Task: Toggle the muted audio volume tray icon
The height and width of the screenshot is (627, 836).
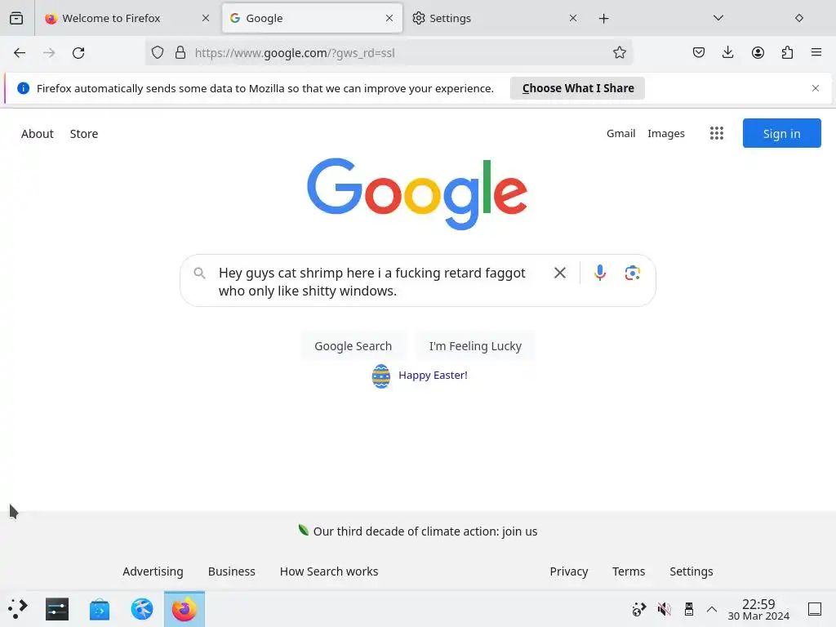Action: [664, 609]
